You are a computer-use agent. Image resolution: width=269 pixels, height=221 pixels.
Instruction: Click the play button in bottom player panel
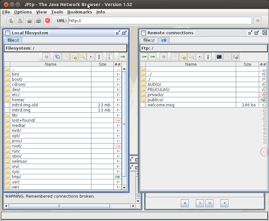point(200,203)
